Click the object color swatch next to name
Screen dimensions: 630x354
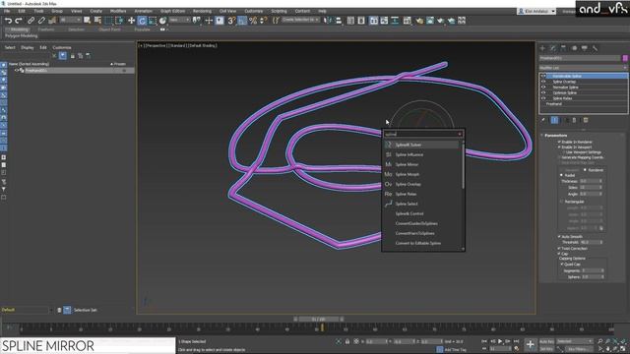625,59
